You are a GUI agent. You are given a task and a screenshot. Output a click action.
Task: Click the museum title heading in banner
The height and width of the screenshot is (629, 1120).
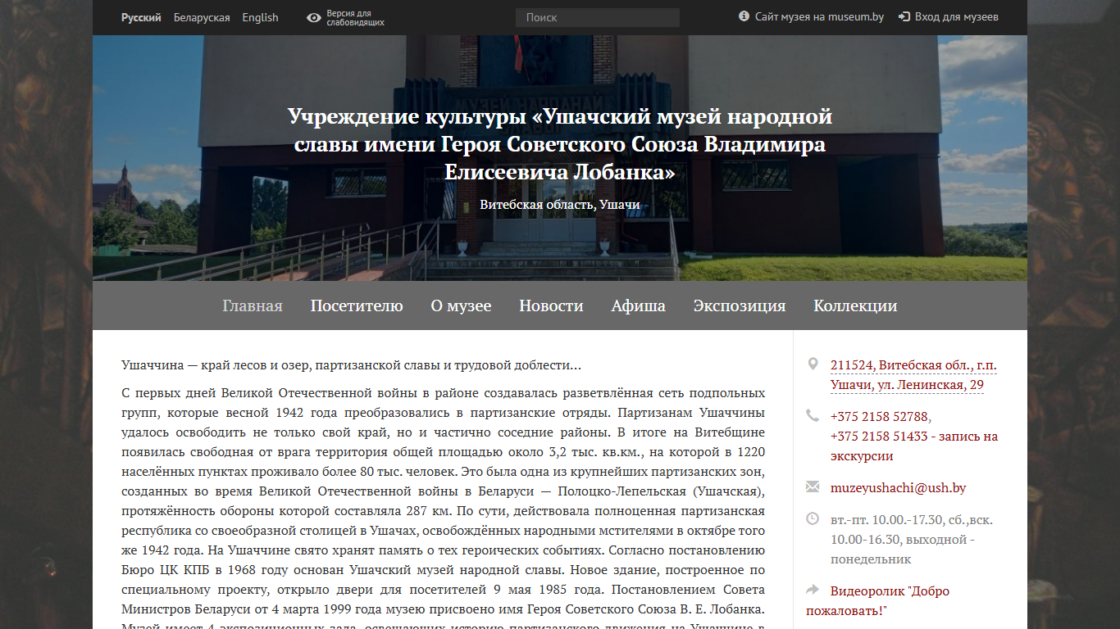(x=560, y=144)
